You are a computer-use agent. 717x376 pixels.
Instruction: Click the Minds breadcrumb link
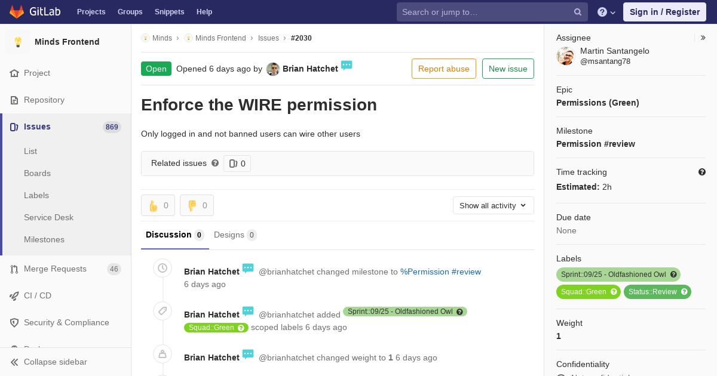pyautogui.click(x=162, y=38)
